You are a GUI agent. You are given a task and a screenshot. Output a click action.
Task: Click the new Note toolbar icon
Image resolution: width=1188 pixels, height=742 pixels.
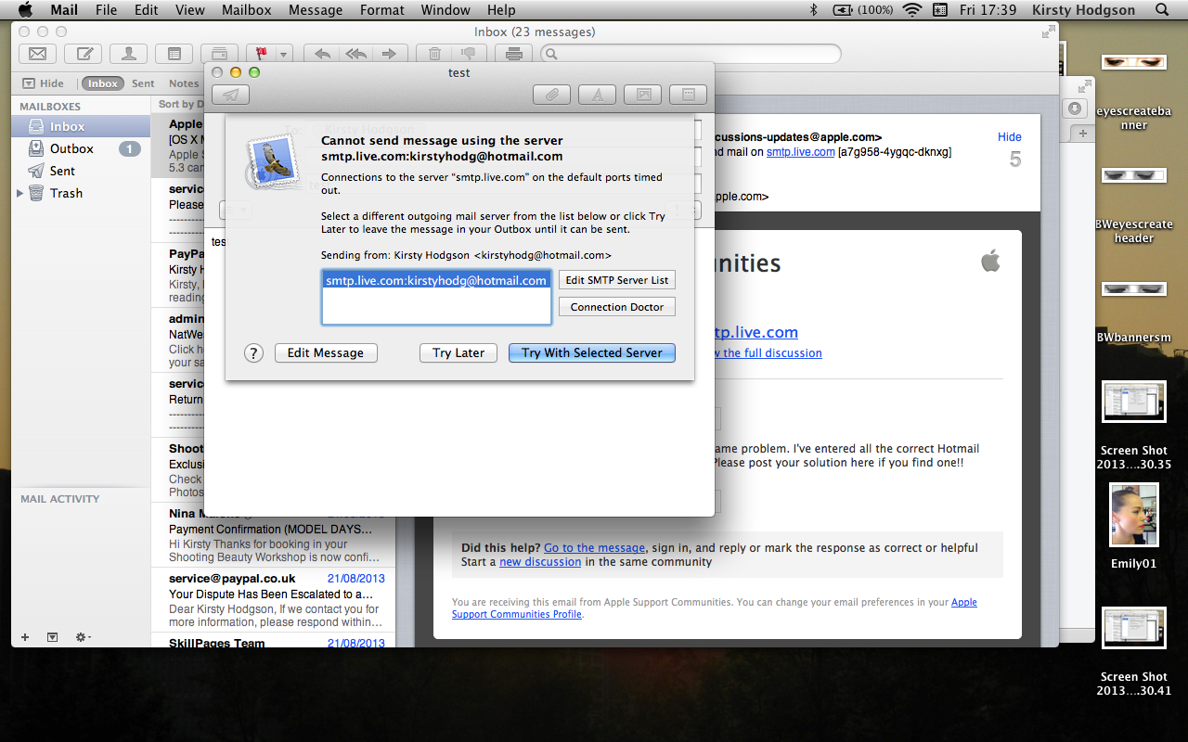point(174,54)
